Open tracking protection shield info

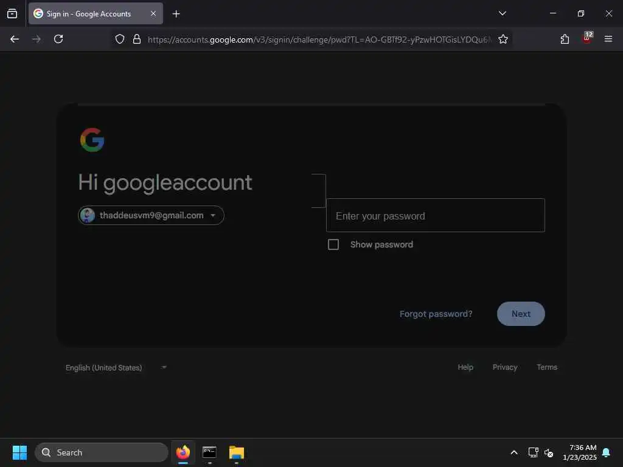click(120, 39)
